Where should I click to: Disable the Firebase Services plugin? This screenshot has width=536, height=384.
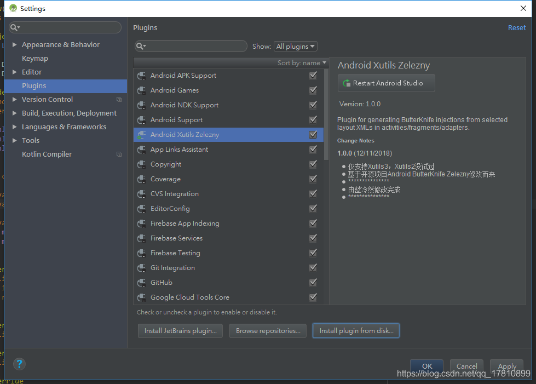313,238
